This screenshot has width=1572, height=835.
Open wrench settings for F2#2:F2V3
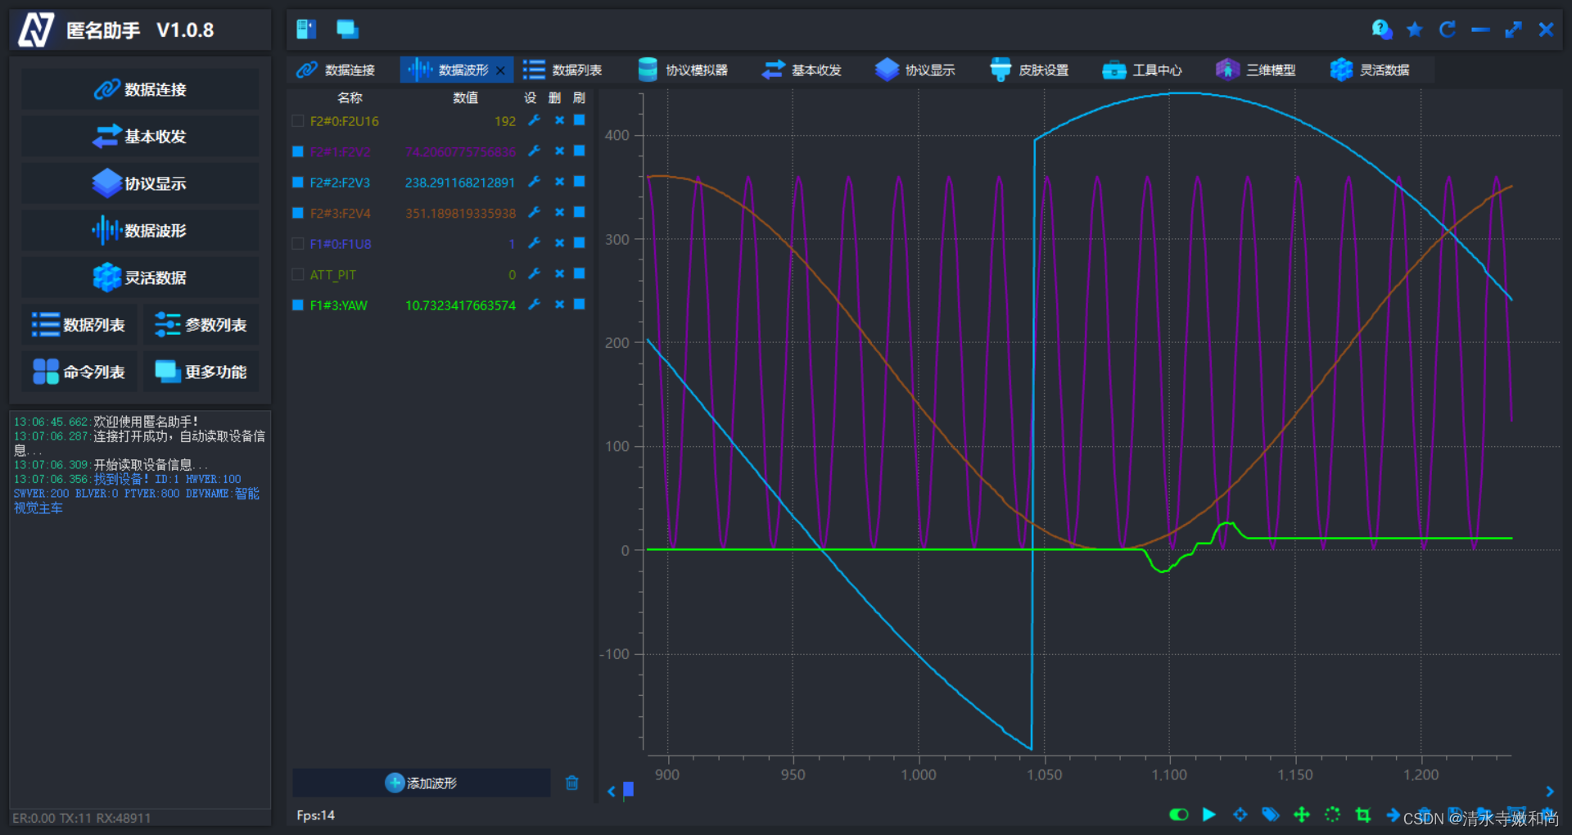534,182
